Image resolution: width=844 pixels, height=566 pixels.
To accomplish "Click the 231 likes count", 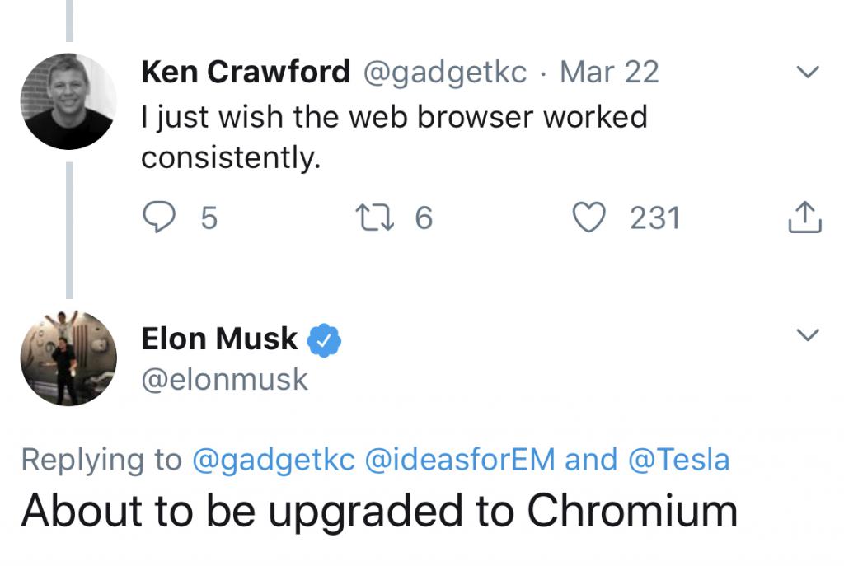I will point(655,218).
